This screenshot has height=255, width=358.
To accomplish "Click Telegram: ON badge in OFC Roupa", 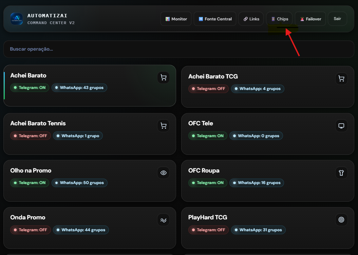I will coord(208,183).
